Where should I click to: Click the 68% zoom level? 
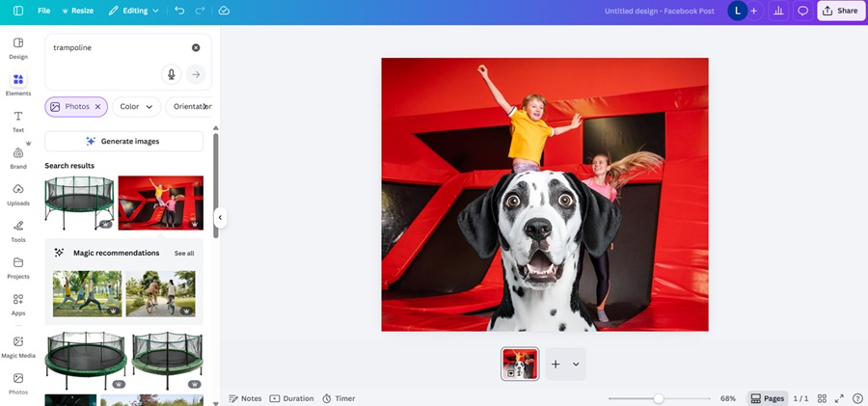pyautogui.click(x=728, y=398)
